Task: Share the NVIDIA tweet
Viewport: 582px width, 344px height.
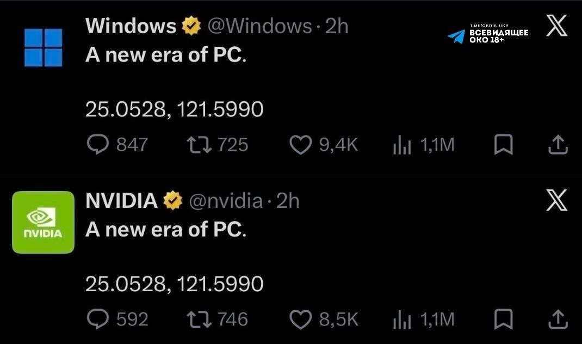Action: pos(558,319)
